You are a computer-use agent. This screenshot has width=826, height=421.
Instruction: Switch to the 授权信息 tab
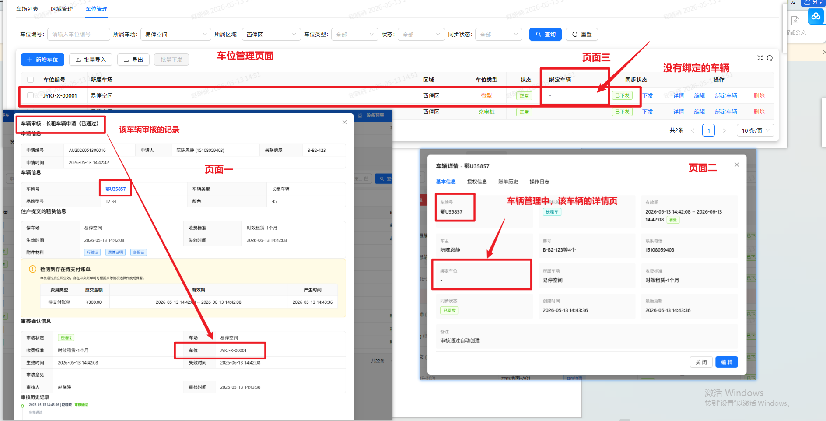[x=477, y=182]
